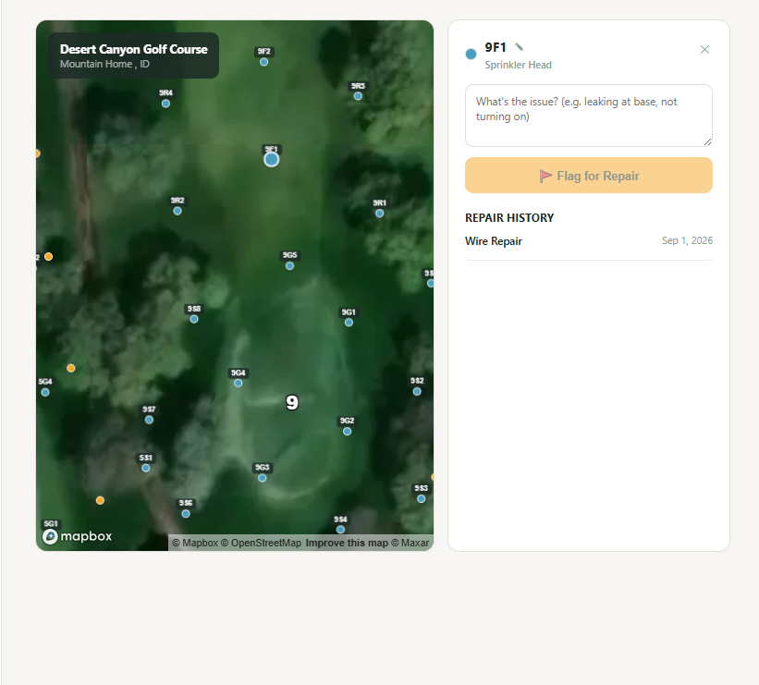The width and height of the screenshot is (759, 685).
Task: Select the 9F2 sprinkler marker
Action: tap(263, 62)
